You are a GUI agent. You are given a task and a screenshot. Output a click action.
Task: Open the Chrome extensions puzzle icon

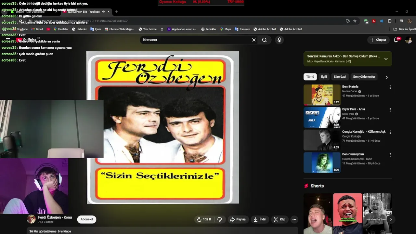coord(390,21)
